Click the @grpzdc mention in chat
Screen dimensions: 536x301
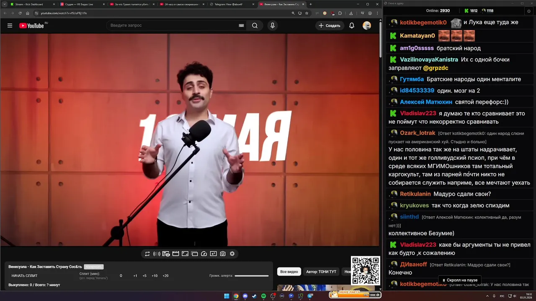point(435,68)
